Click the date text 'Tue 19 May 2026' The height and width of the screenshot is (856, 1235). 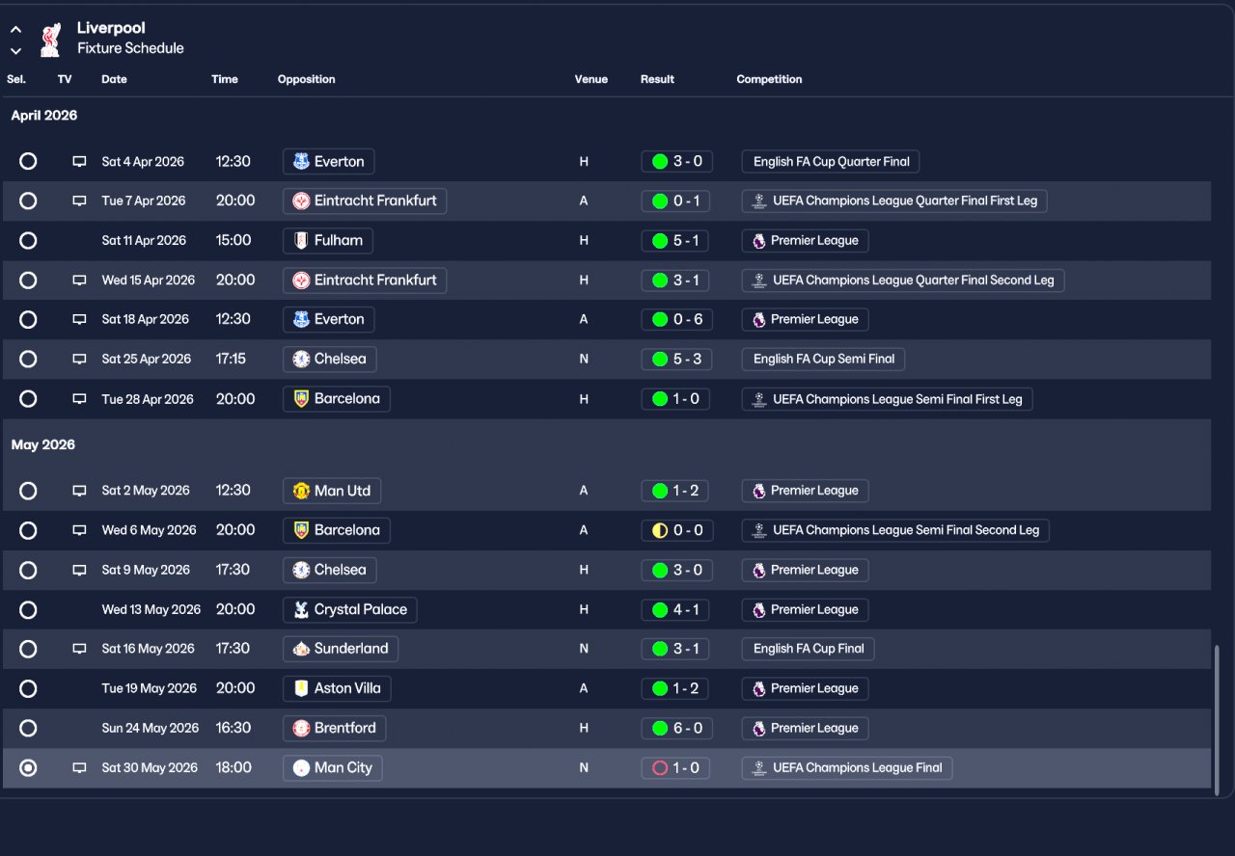(149, 688)
